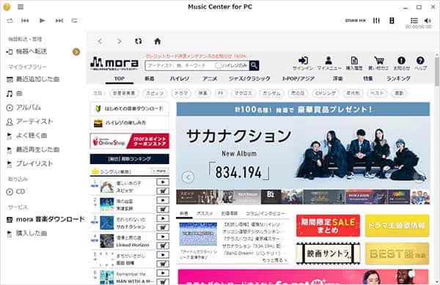Click the yellow app logo icon
Viewport: 440px width, 285px height.
[x=7, y=7]
